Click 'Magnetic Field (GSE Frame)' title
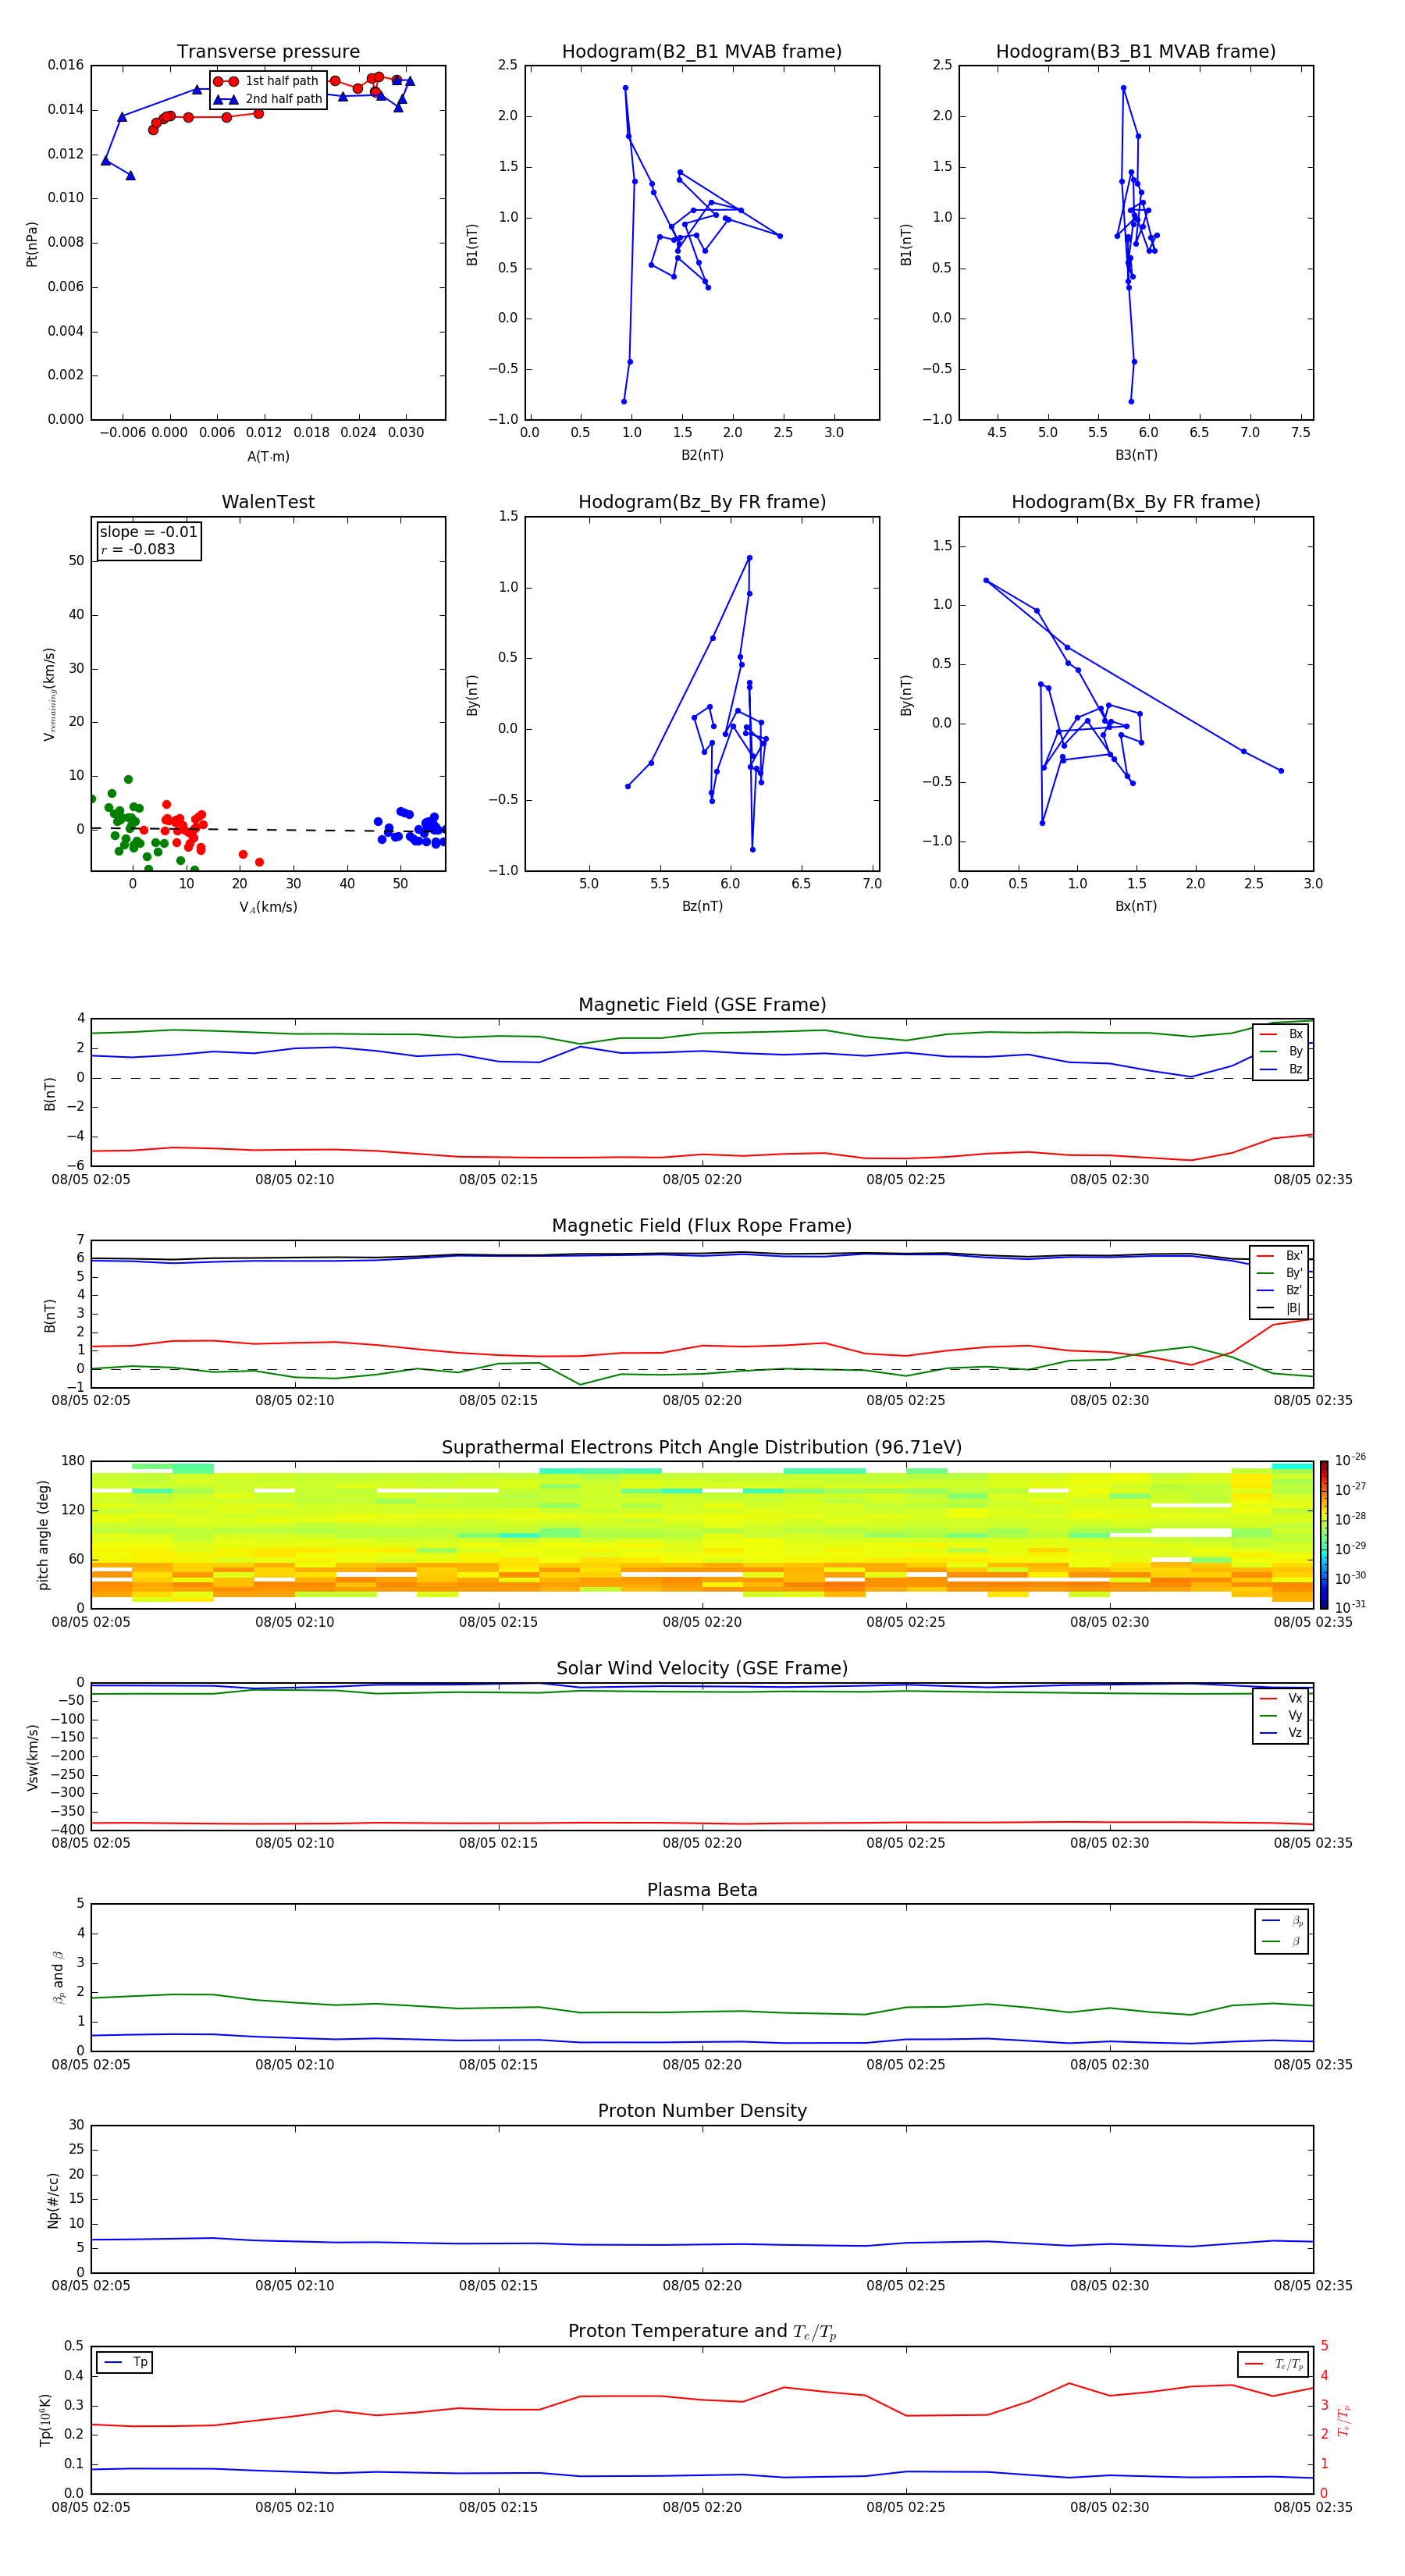Image resolution: width=1405 pixels, height=2576 pixels. pyautogui.click(x=702, y=1005)
